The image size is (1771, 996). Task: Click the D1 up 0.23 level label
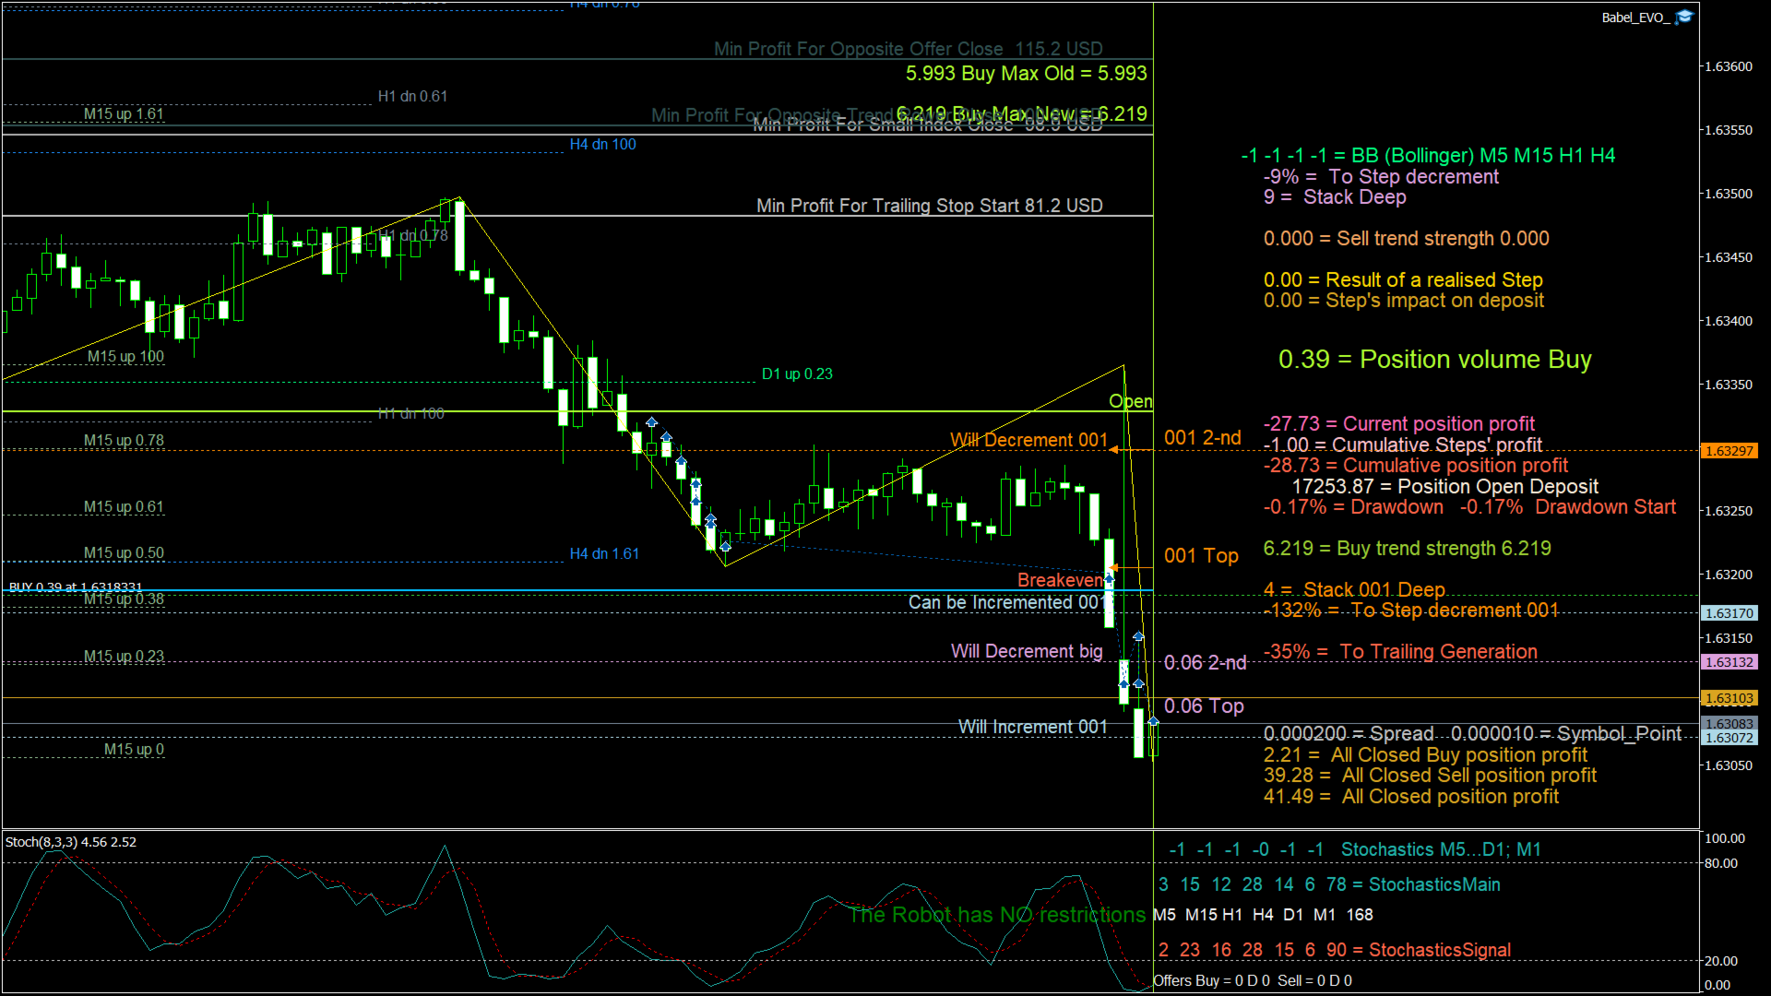(797, 374)
